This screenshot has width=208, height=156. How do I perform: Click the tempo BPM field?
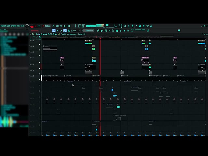[48, 26]
